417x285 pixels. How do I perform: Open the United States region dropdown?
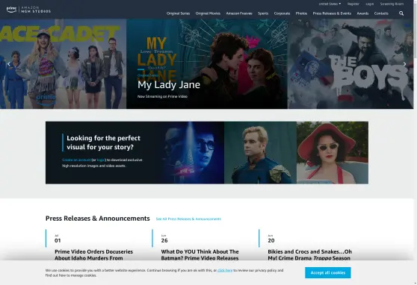point(330,4)
